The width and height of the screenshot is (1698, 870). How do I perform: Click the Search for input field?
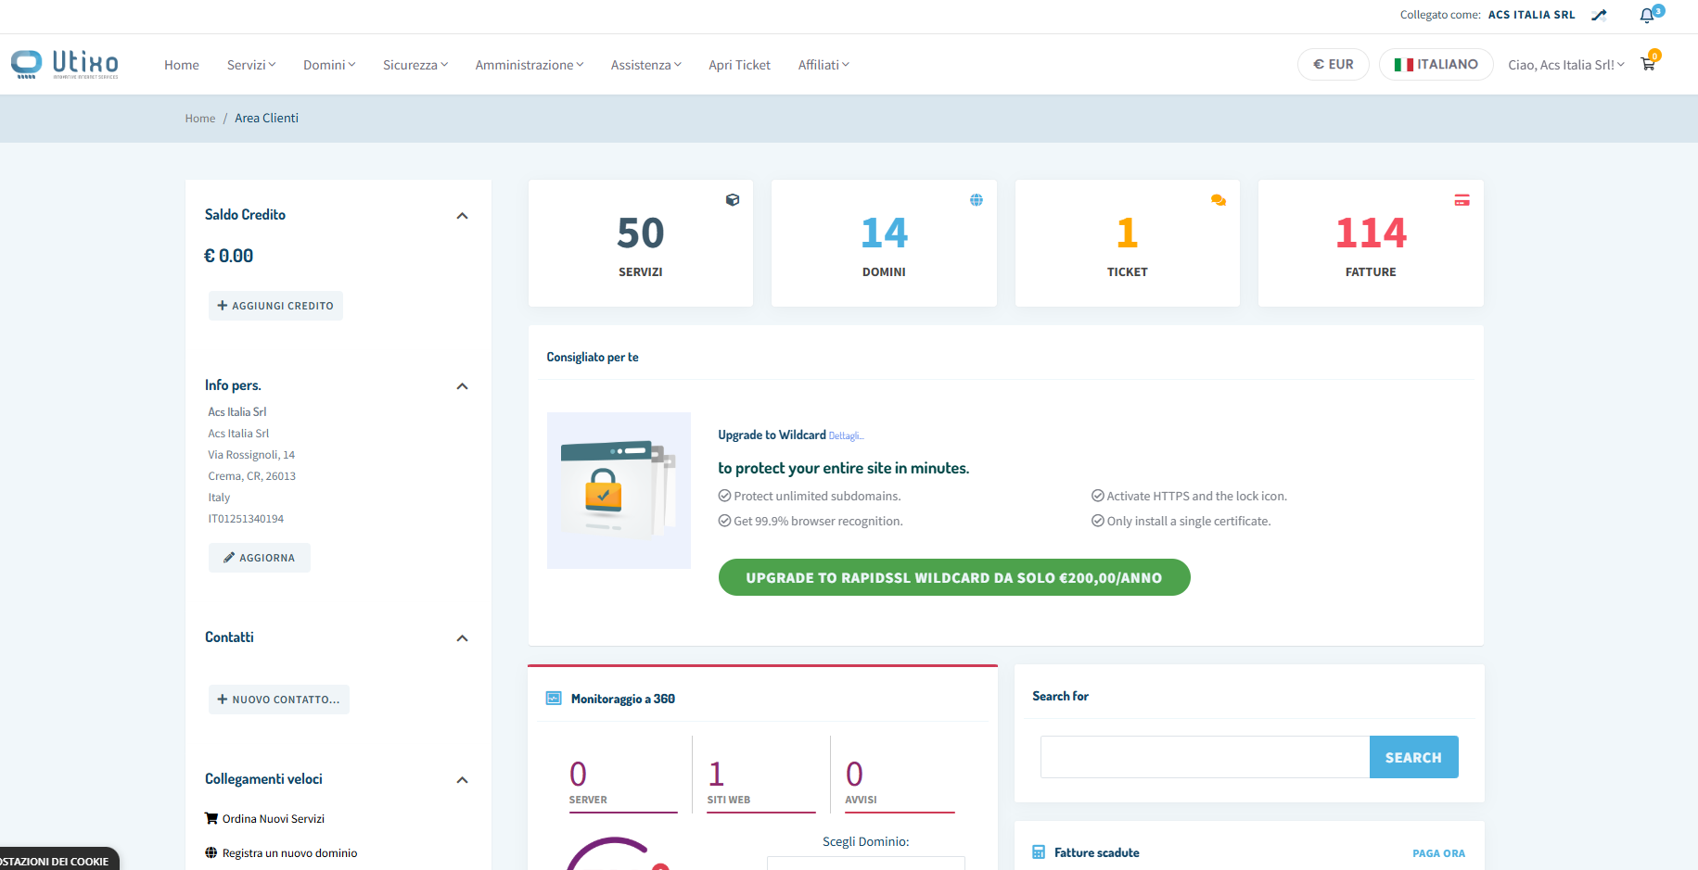click(1205, 757)
